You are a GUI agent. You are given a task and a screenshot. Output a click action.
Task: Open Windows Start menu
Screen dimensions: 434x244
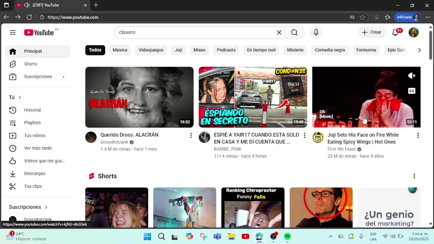pyautogui.click(x=147, y=237)
